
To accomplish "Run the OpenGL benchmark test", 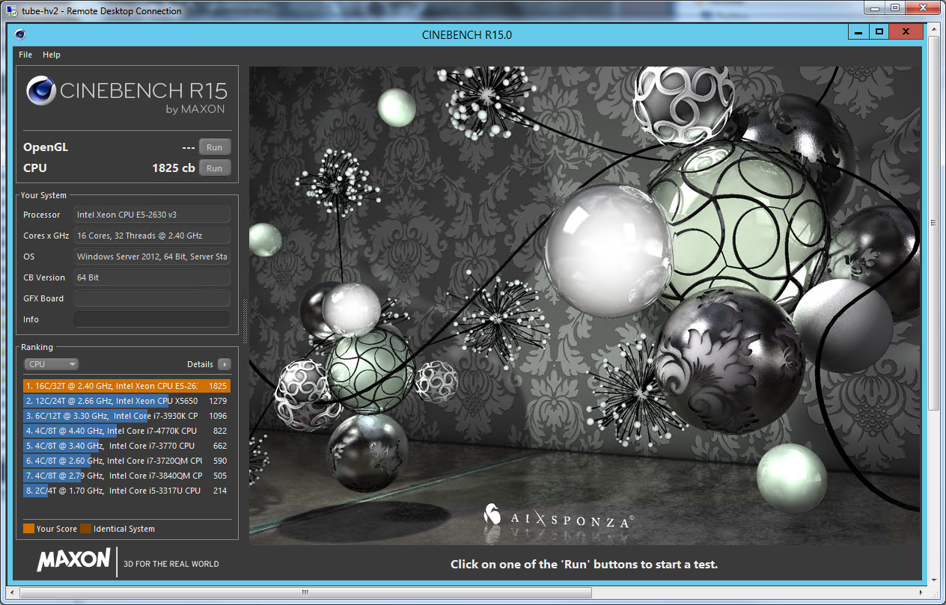I will [x=215, y=147].
